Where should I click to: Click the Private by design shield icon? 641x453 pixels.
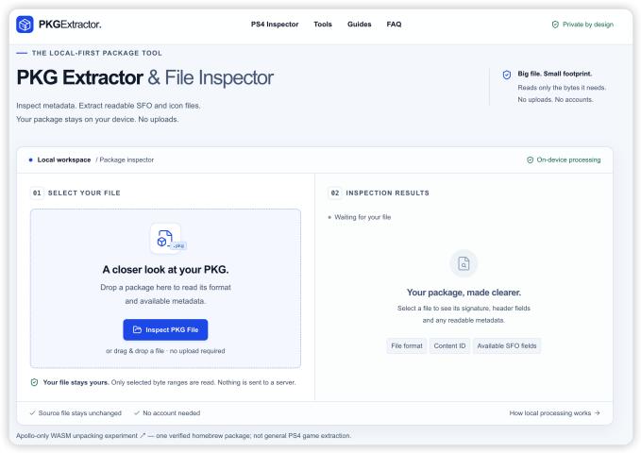pyautogui.click(x=555, y=25)
